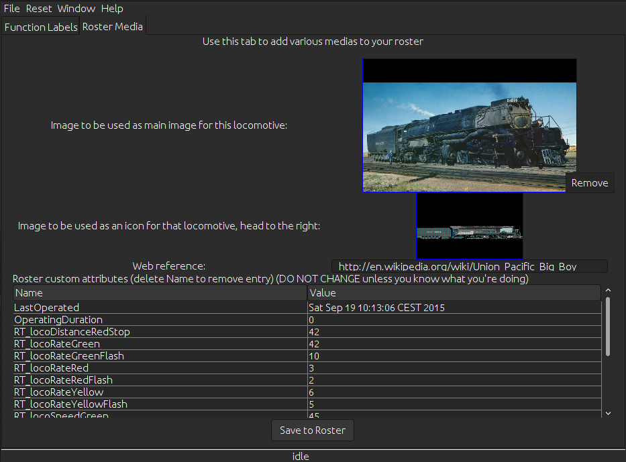
Task: Remove the main locomotive image
Action: point(589,183)
